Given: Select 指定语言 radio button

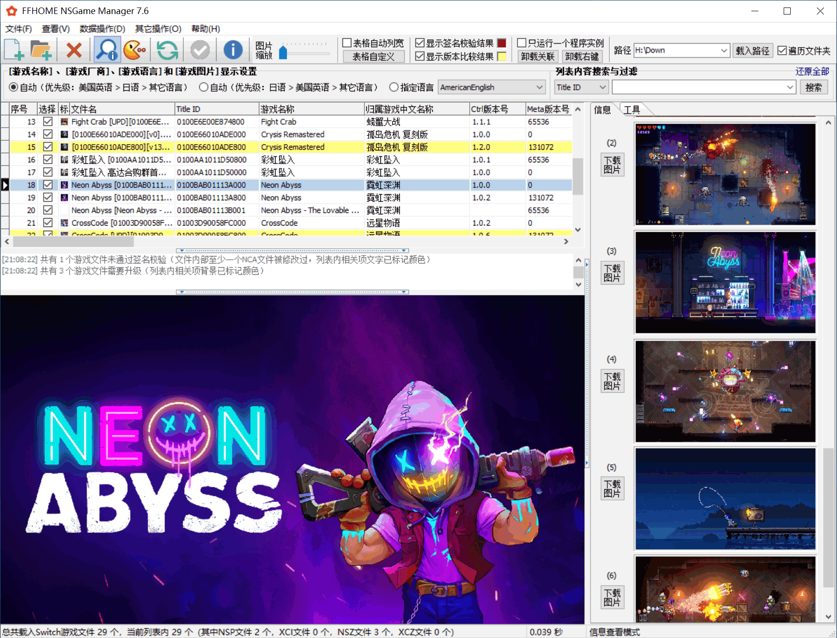Looking at the screenshot, I should click(x=393, y=87).
